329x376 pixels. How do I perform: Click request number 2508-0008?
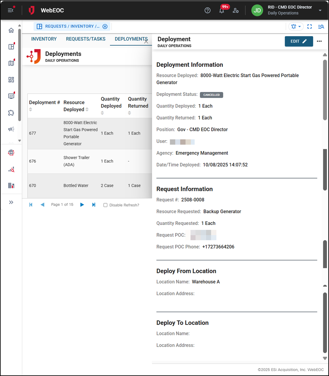[x=192, y=200]
